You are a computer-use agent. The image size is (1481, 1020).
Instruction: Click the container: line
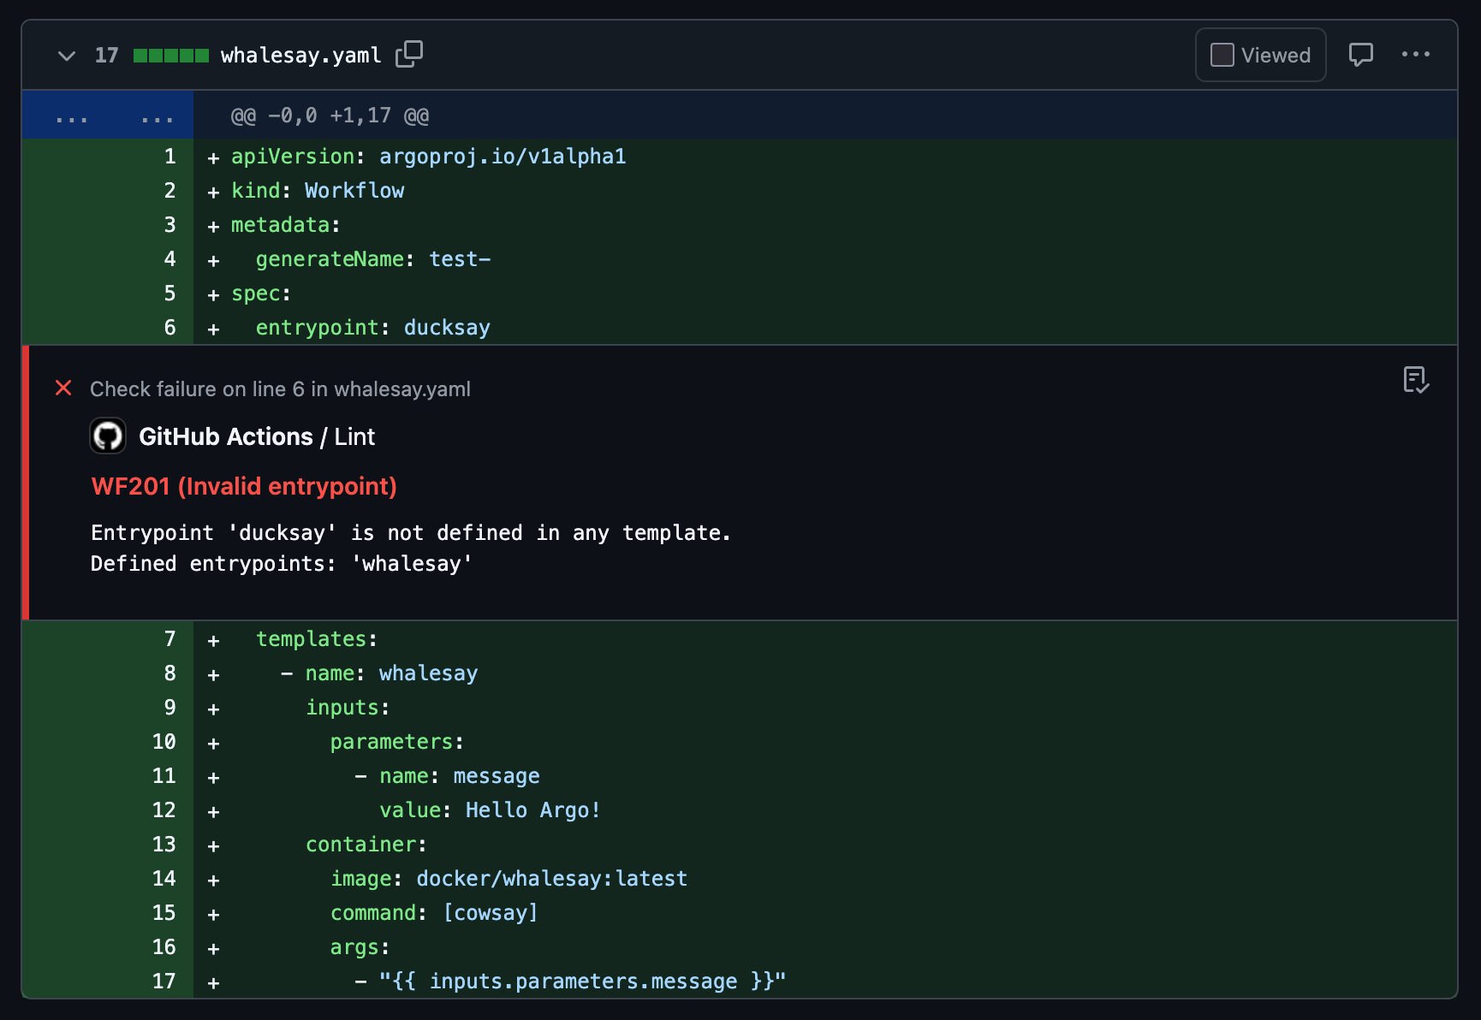click(825, 845)
